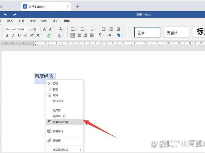Click the undo arrow icon
The image size is (205, 153).
tap(5, 15)
